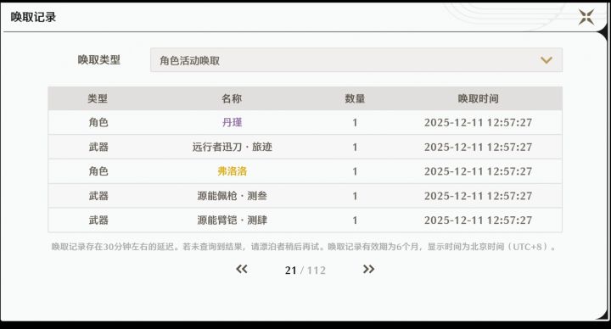
Task: Click the 角色 type cell in 丹瑾 row
Action: click(98, 123)
